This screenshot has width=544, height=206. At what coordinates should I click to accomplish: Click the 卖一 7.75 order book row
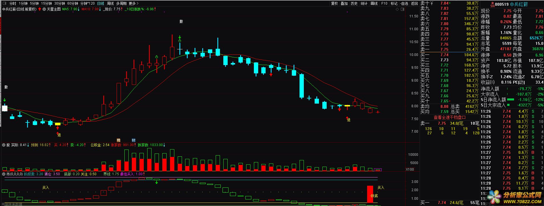(x=450, y=49)
